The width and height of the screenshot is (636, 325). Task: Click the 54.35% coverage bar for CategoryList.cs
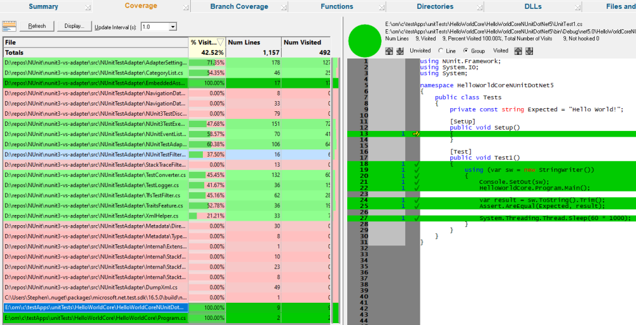coord(207,73)
